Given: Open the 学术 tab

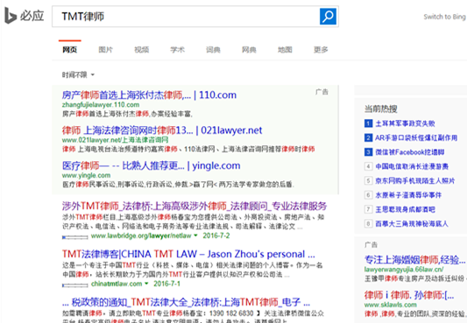Looking at the screenshot, I should [177, 50].
